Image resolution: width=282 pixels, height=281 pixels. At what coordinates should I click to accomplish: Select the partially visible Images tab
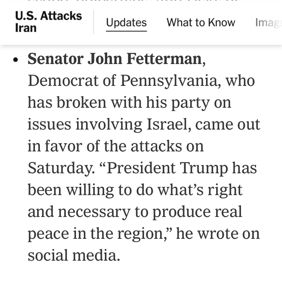(x=268, y=23)
